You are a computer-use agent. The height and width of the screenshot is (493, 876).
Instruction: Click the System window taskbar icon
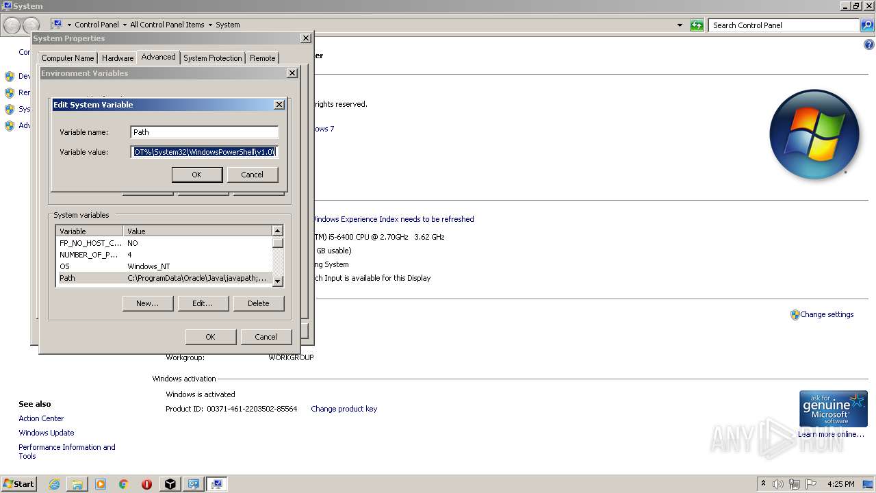click(x=217, y=484)
